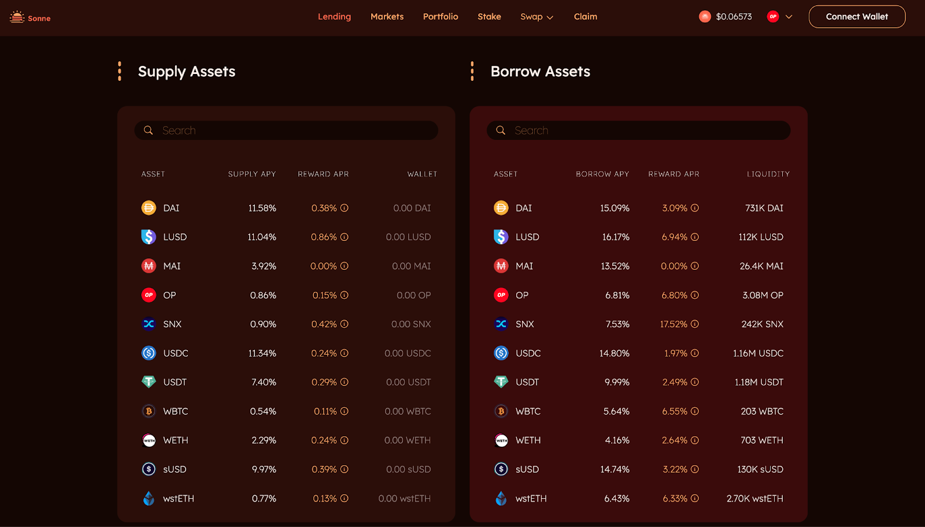925x527 pixels.
Task: Select sUSD icon in Supply Assets
Action: point(149,469)
